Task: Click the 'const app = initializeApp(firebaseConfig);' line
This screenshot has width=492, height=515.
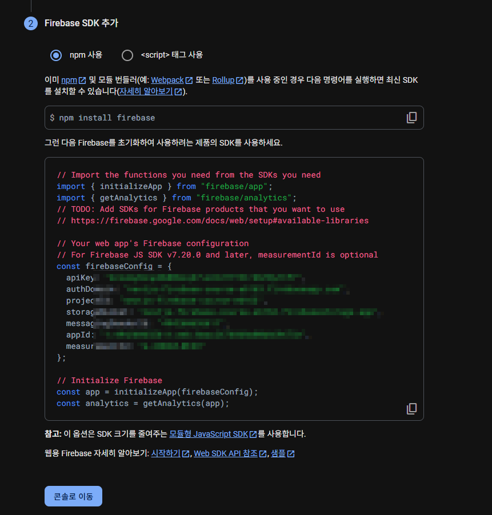Action: click(157, 392)
